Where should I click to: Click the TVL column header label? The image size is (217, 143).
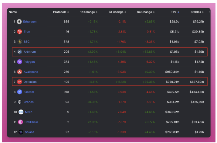tap(174, 12)
